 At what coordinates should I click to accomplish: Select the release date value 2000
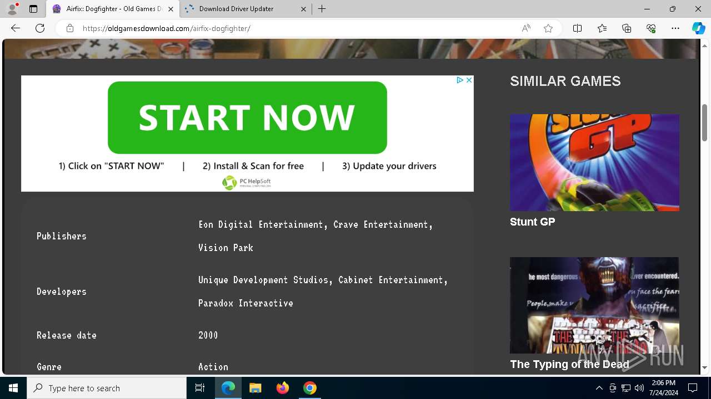208,335
